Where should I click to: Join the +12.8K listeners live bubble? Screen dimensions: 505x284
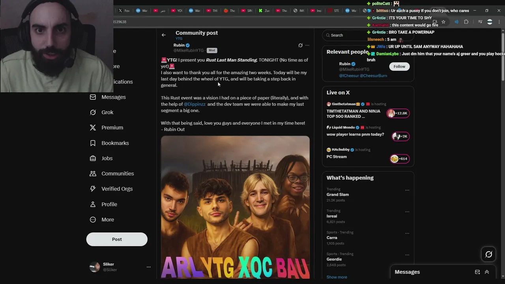[398, 114]
